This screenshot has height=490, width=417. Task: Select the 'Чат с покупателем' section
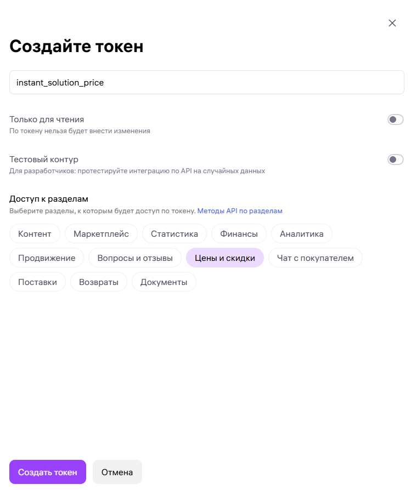pos(315,258)
